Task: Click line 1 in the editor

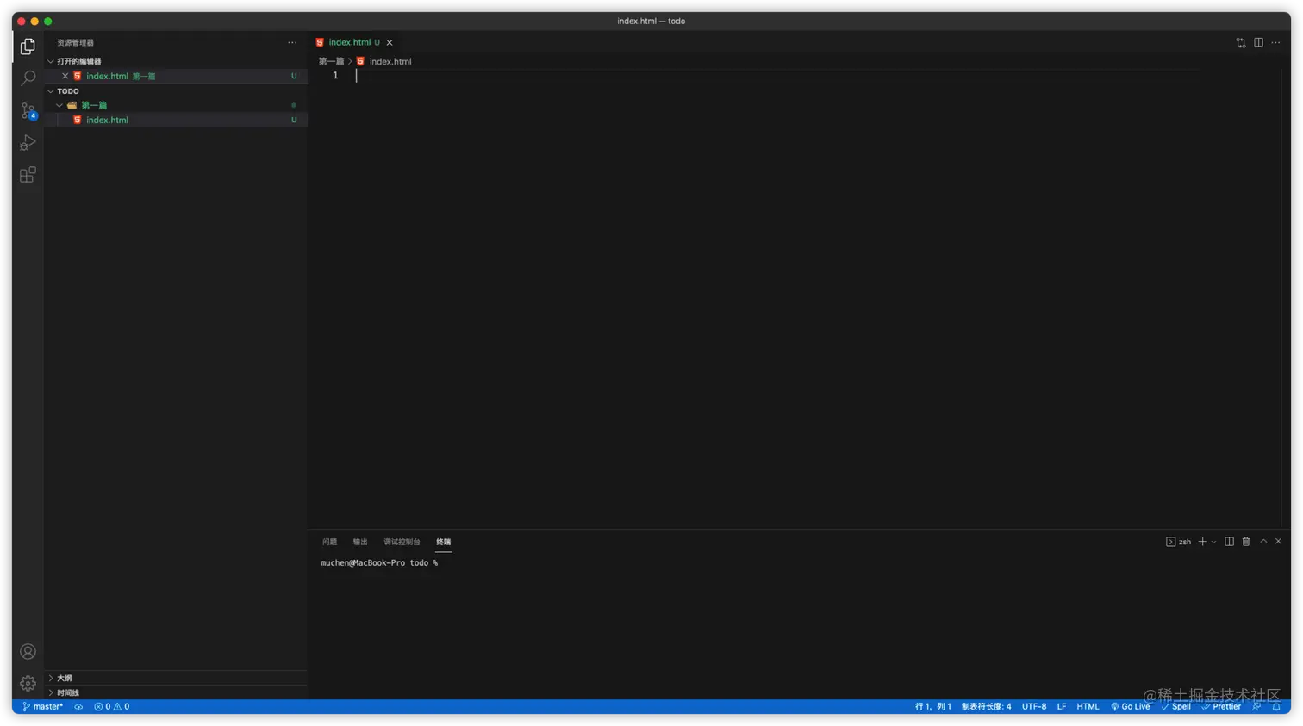Action: (x=776, y=76)
